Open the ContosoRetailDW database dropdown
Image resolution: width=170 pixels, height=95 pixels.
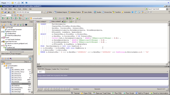coord(53,18)
